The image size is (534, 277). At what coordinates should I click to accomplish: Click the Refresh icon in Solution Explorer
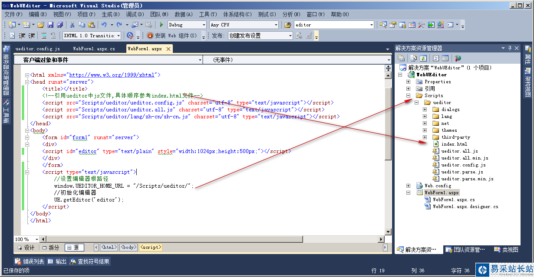pos(422,58)
